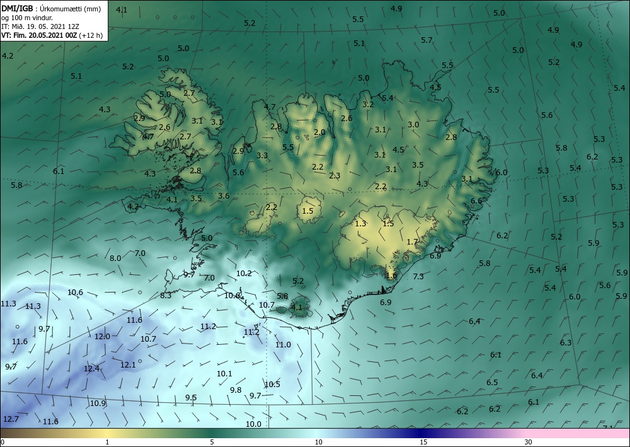Select the 3.2 value label

tap(368, 104)
